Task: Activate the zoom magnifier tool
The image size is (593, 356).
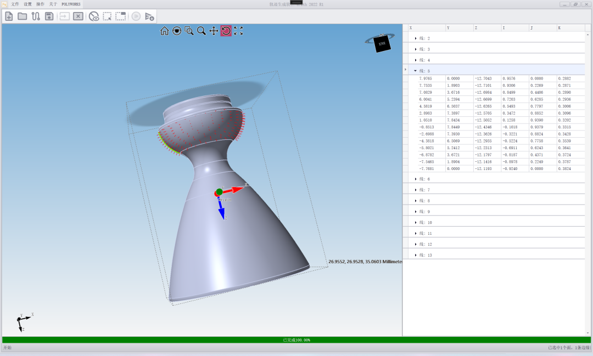Action: point(202,31)
